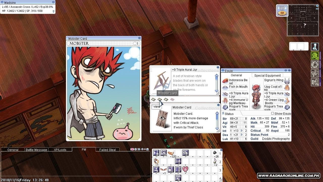Image resolution: width=323 pixels, height=182 pixels.
Task: Open dropdown under skull ring slot
Action: (156, 165)
